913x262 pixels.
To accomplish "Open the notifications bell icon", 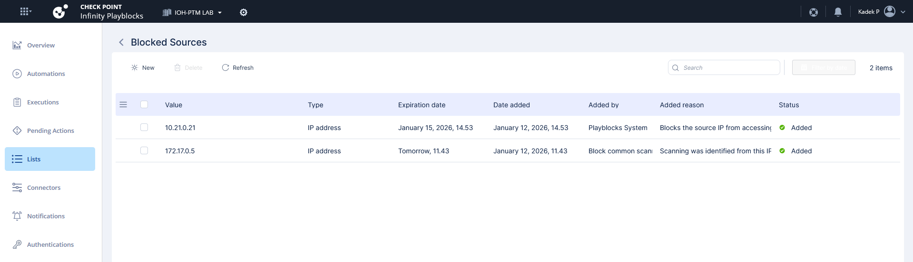I will [x=838, y=12].
